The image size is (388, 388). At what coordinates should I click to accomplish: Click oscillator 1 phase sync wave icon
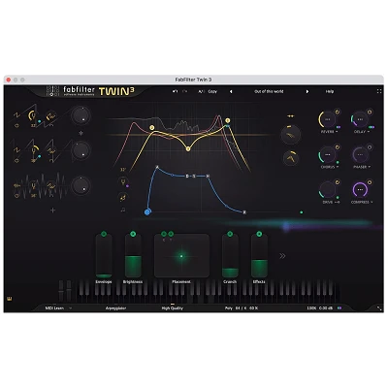point(50,116)
